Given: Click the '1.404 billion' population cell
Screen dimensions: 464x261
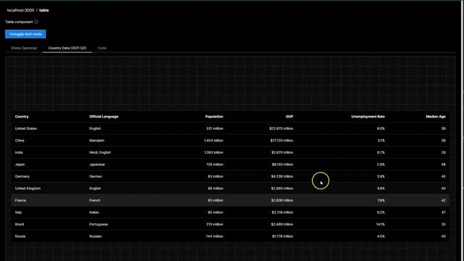Looking at the screenshot, I should pos(213,141).
